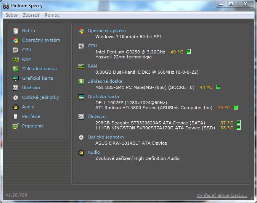Image resolution: width=257 pixels, height=203 pixels.
Task: Open the Úložisko hard drive sidebar icon
Action: (x=16, y=88)
